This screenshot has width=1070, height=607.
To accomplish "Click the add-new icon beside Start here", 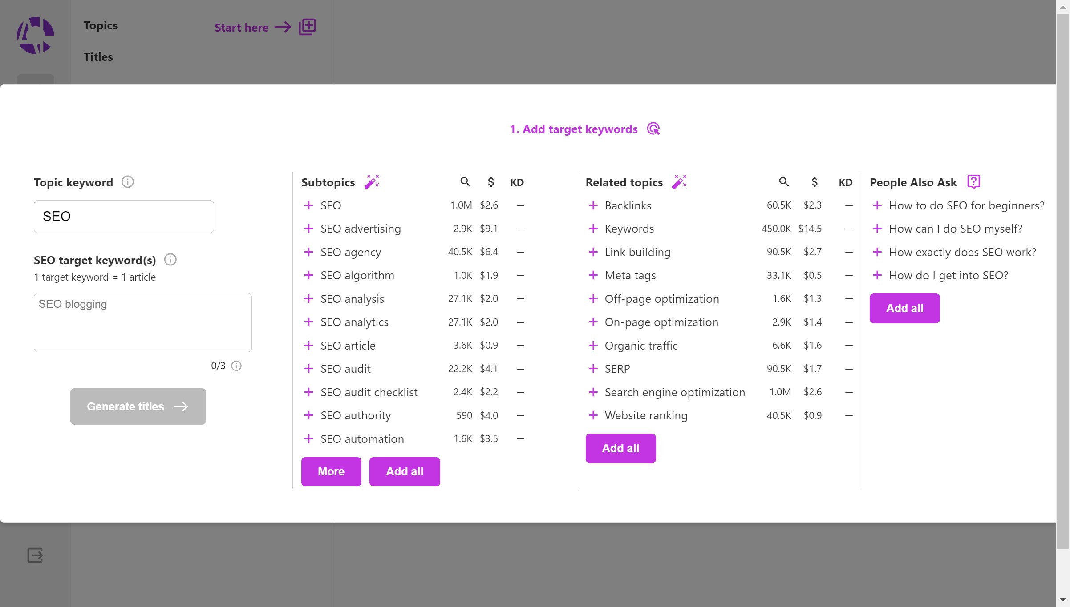I will tap(307, 27).
